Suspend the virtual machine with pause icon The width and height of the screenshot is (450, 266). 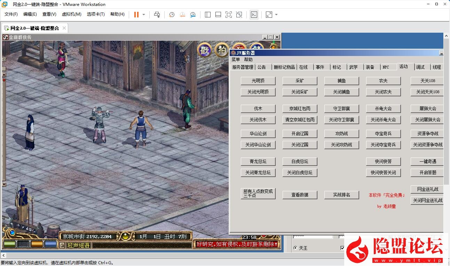point(136,15)
